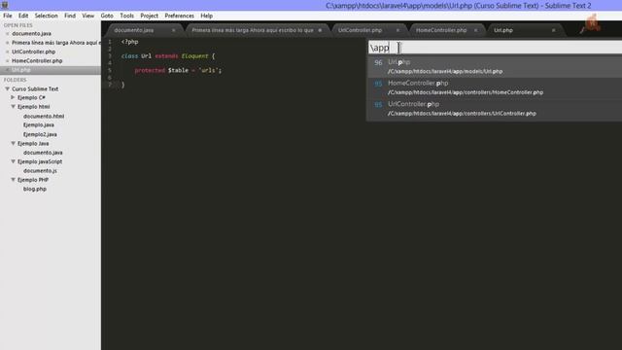
Task: Select Primera línea más larga in Open Files
Action: (x=56, y=43)
